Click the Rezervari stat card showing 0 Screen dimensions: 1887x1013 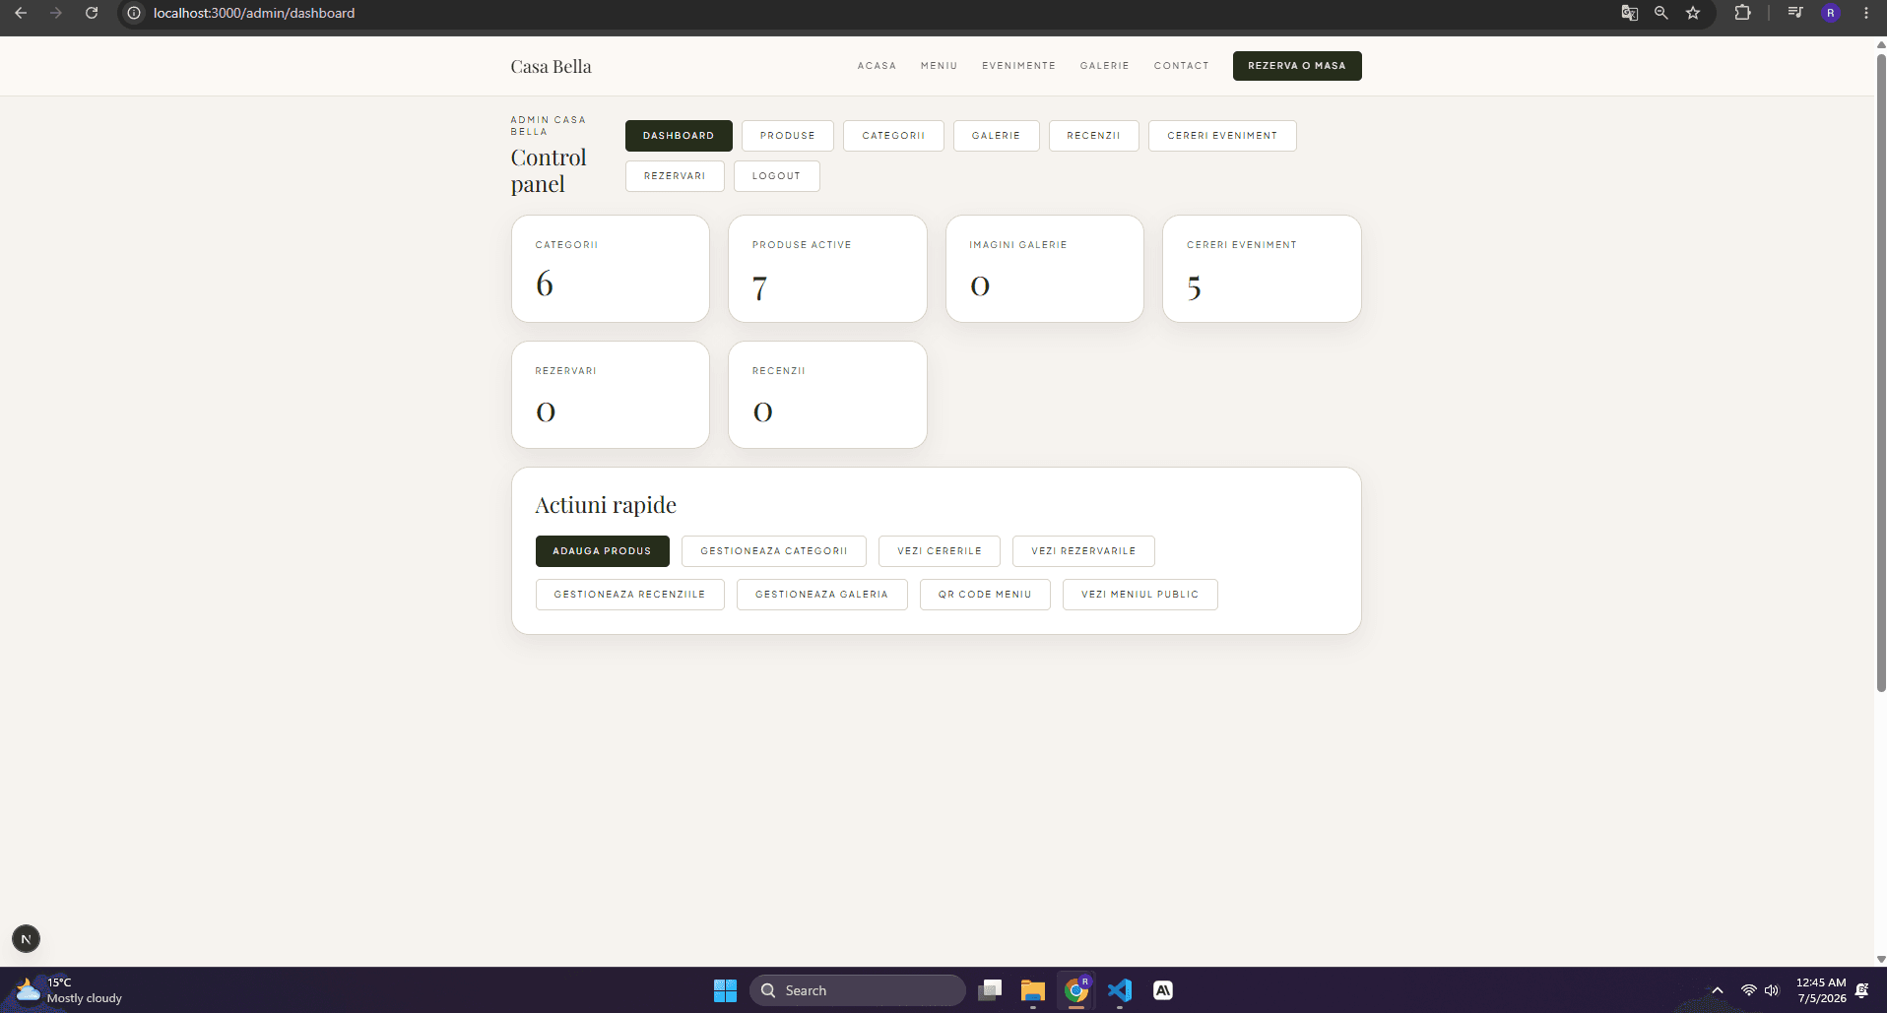(611, 395)
